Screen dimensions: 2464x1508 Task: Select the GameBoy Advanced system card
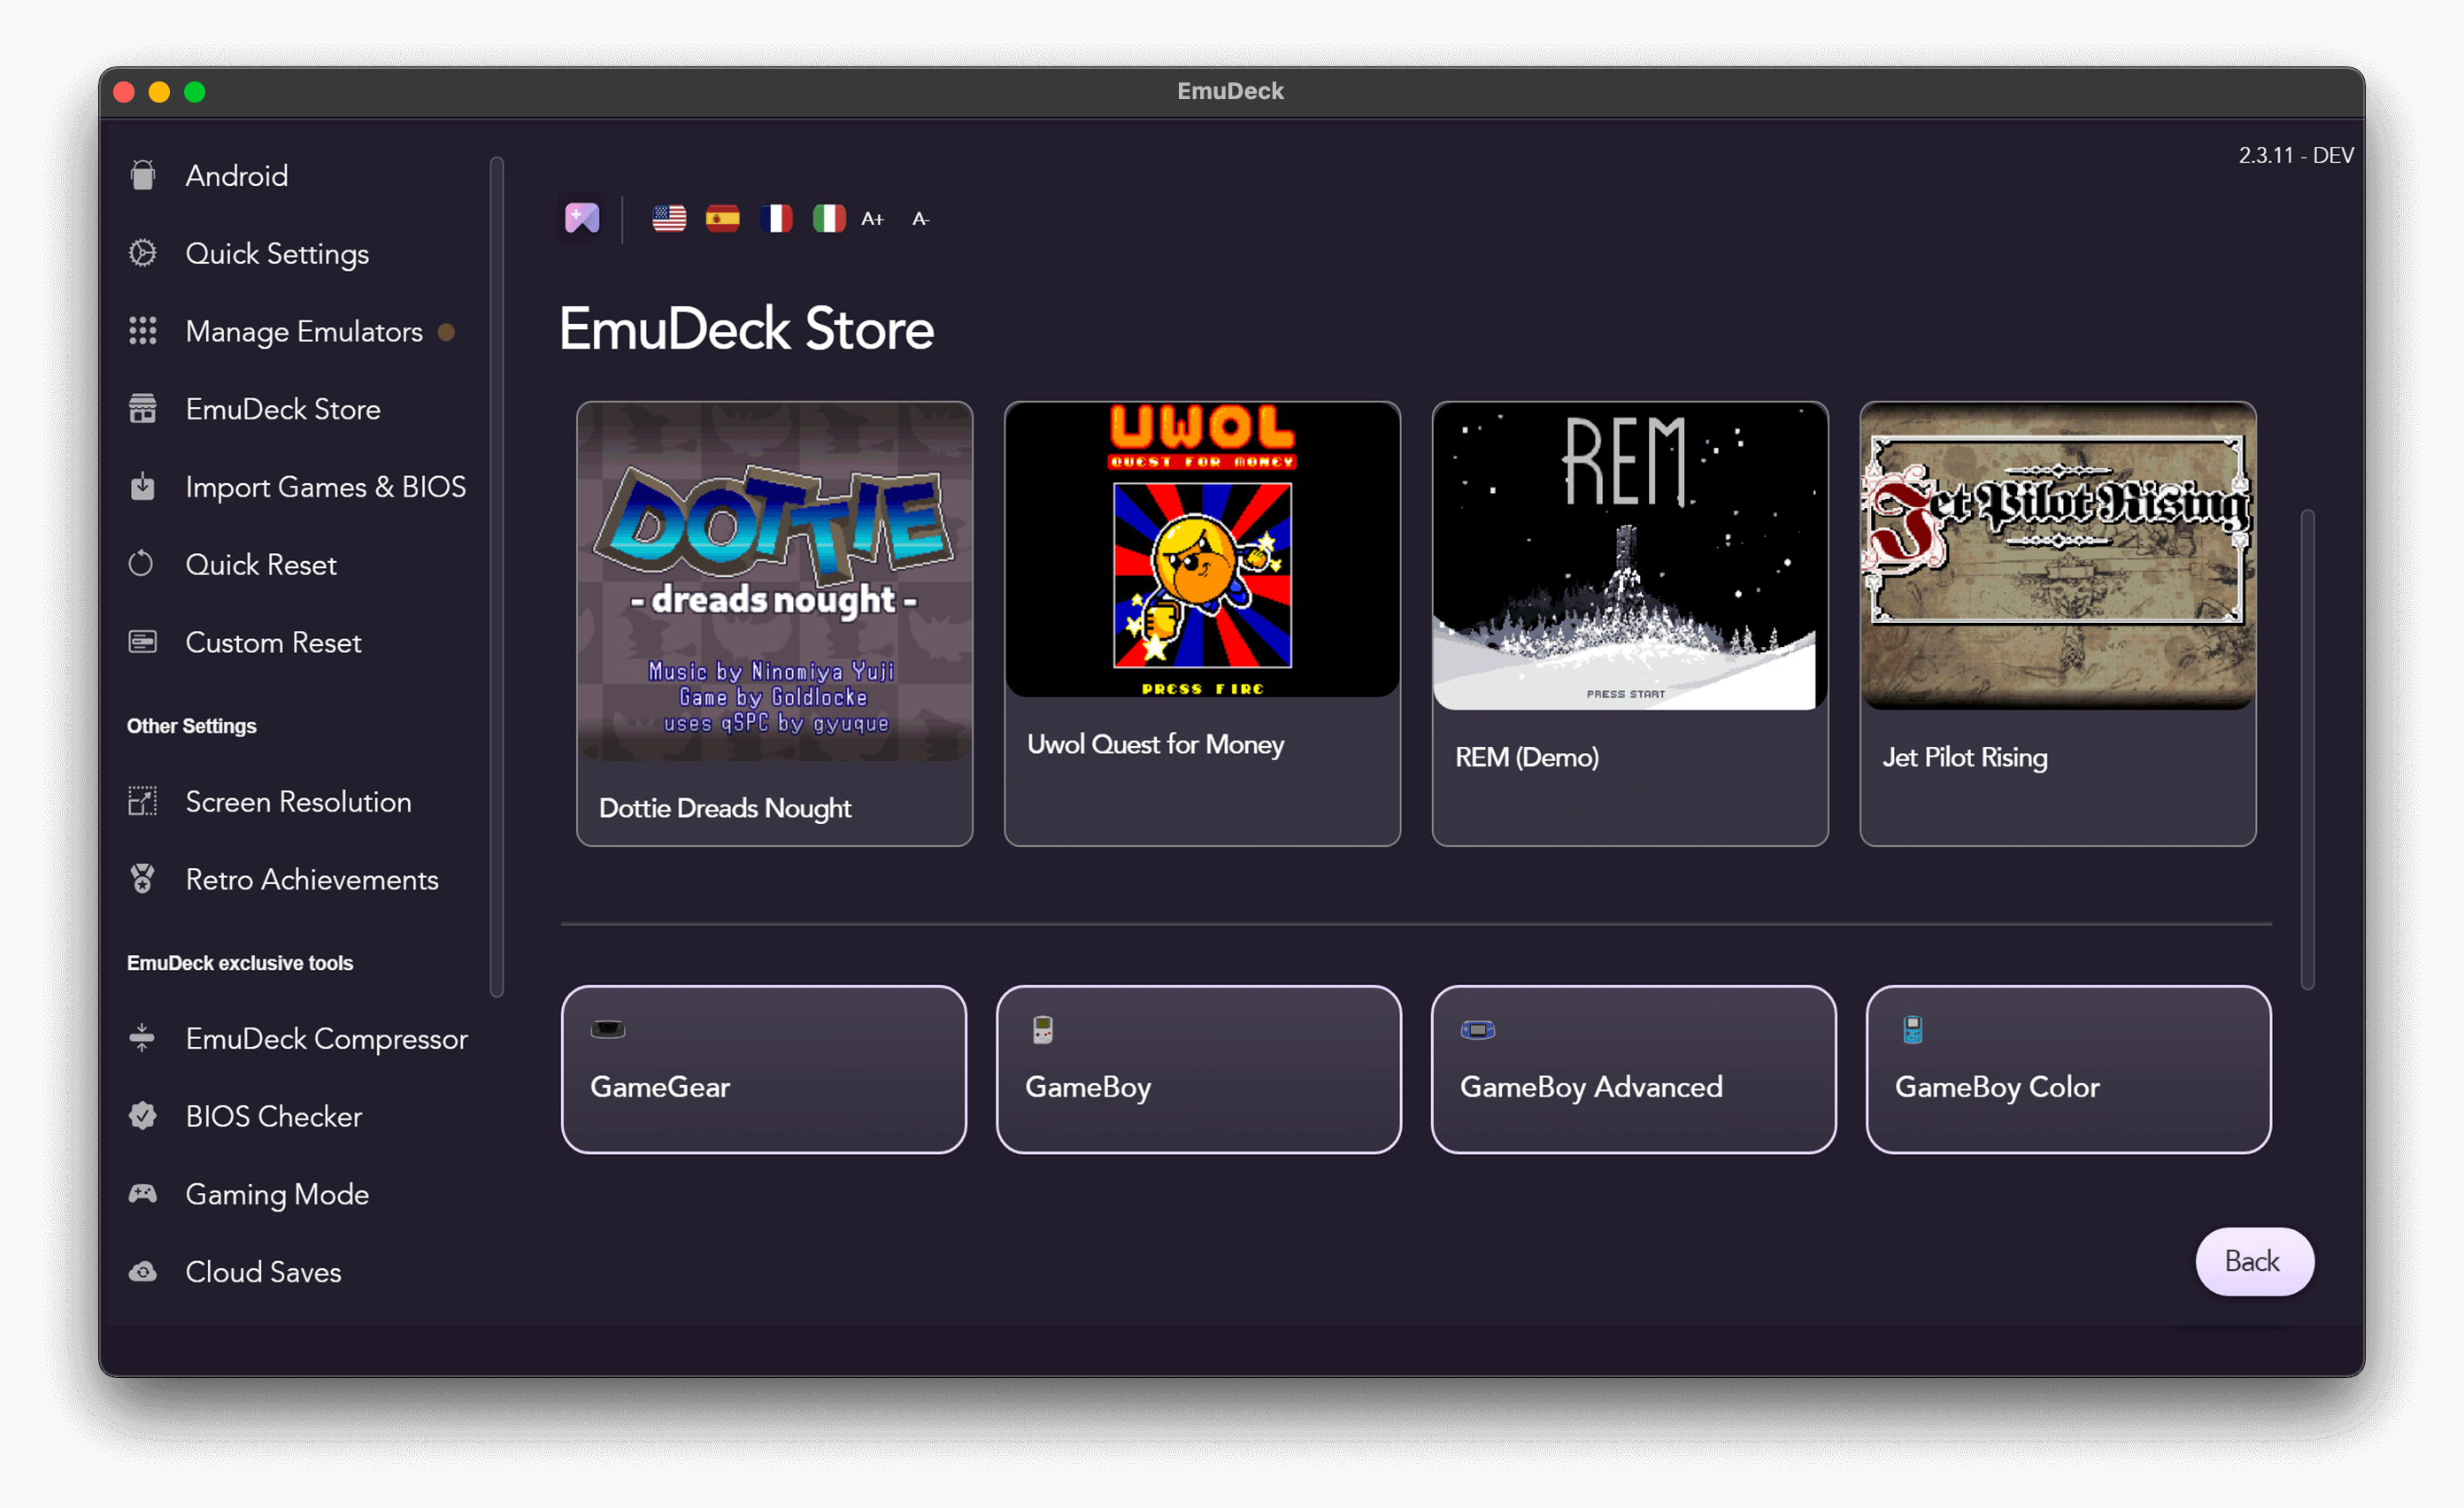click(1634, 1069)
